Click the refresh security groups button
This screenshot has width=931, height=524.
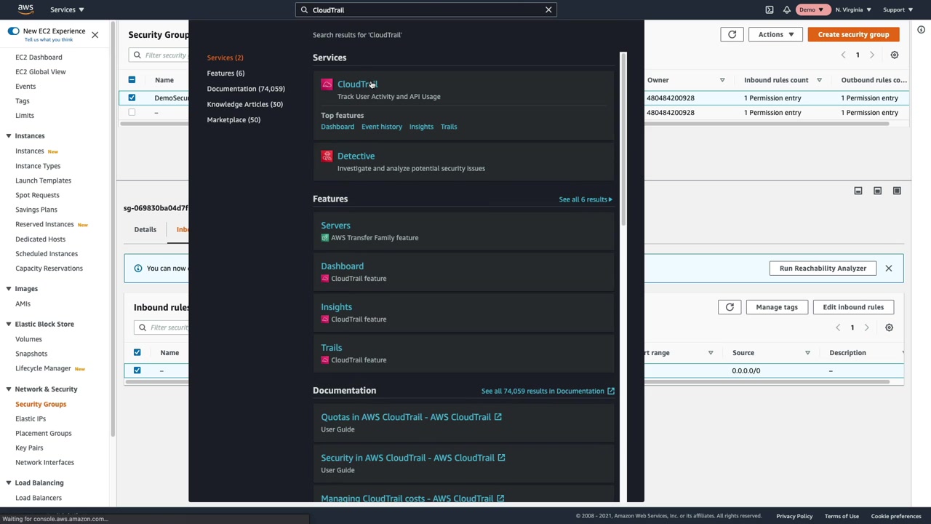tap(732, 34)
